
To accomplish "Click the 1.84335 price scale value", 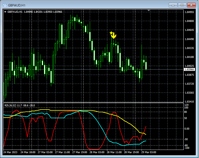I will pyautogui.click(x=190, y=48).
